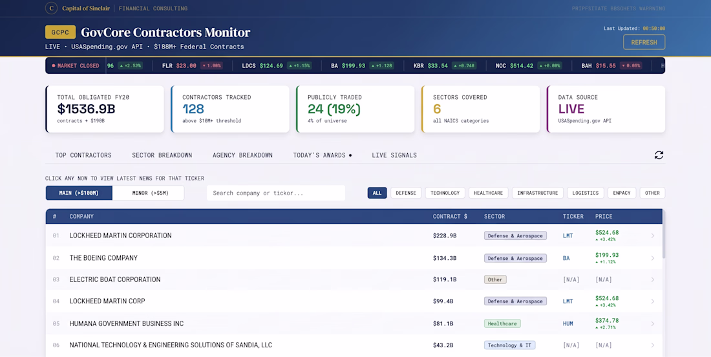Click ELECTRIC BOAT CORPORATION name
The width and height of the screenshot is (711, 357).
(x=114, y=279)
